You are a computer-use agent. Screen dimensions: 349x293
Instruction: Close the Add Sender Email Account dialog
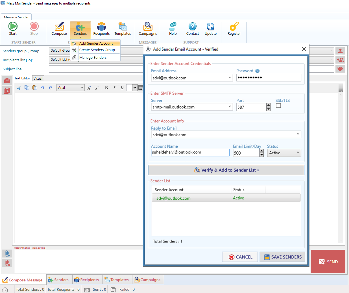[304, 49]
